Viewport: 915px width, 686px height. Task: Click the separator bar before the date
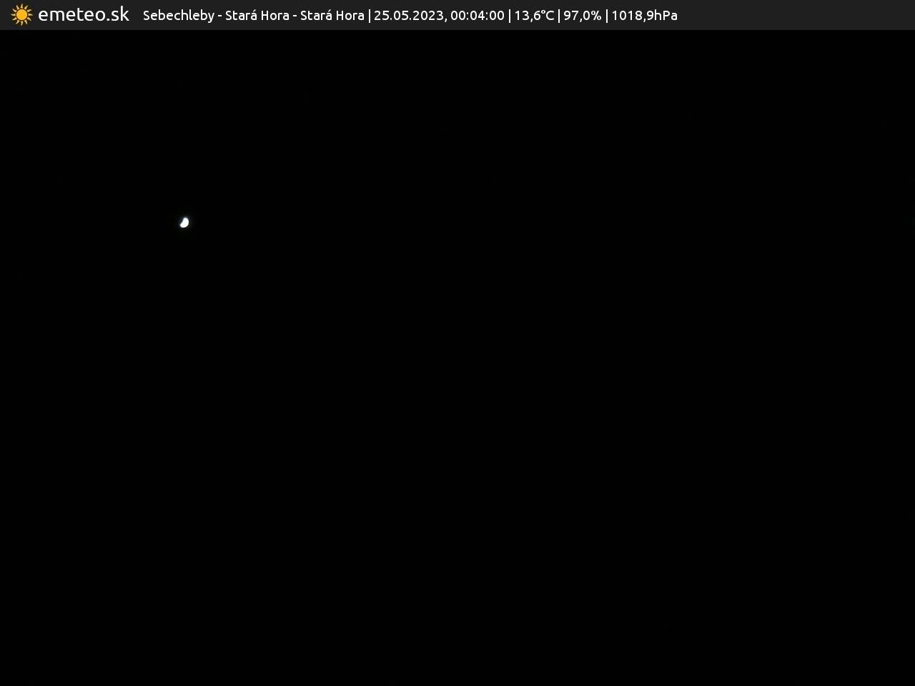[x=369, y=16]
